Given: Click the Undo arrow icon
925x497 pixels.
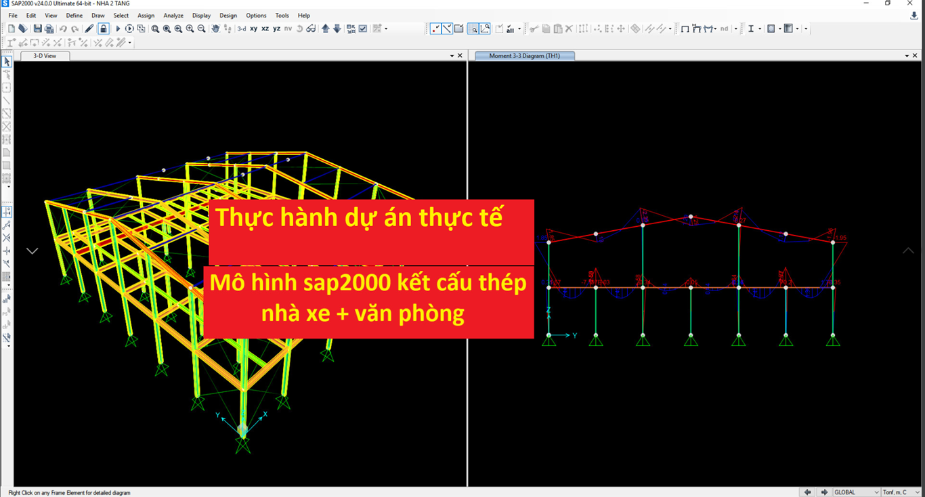Looking at the screenshot, I should click(63, 28).
